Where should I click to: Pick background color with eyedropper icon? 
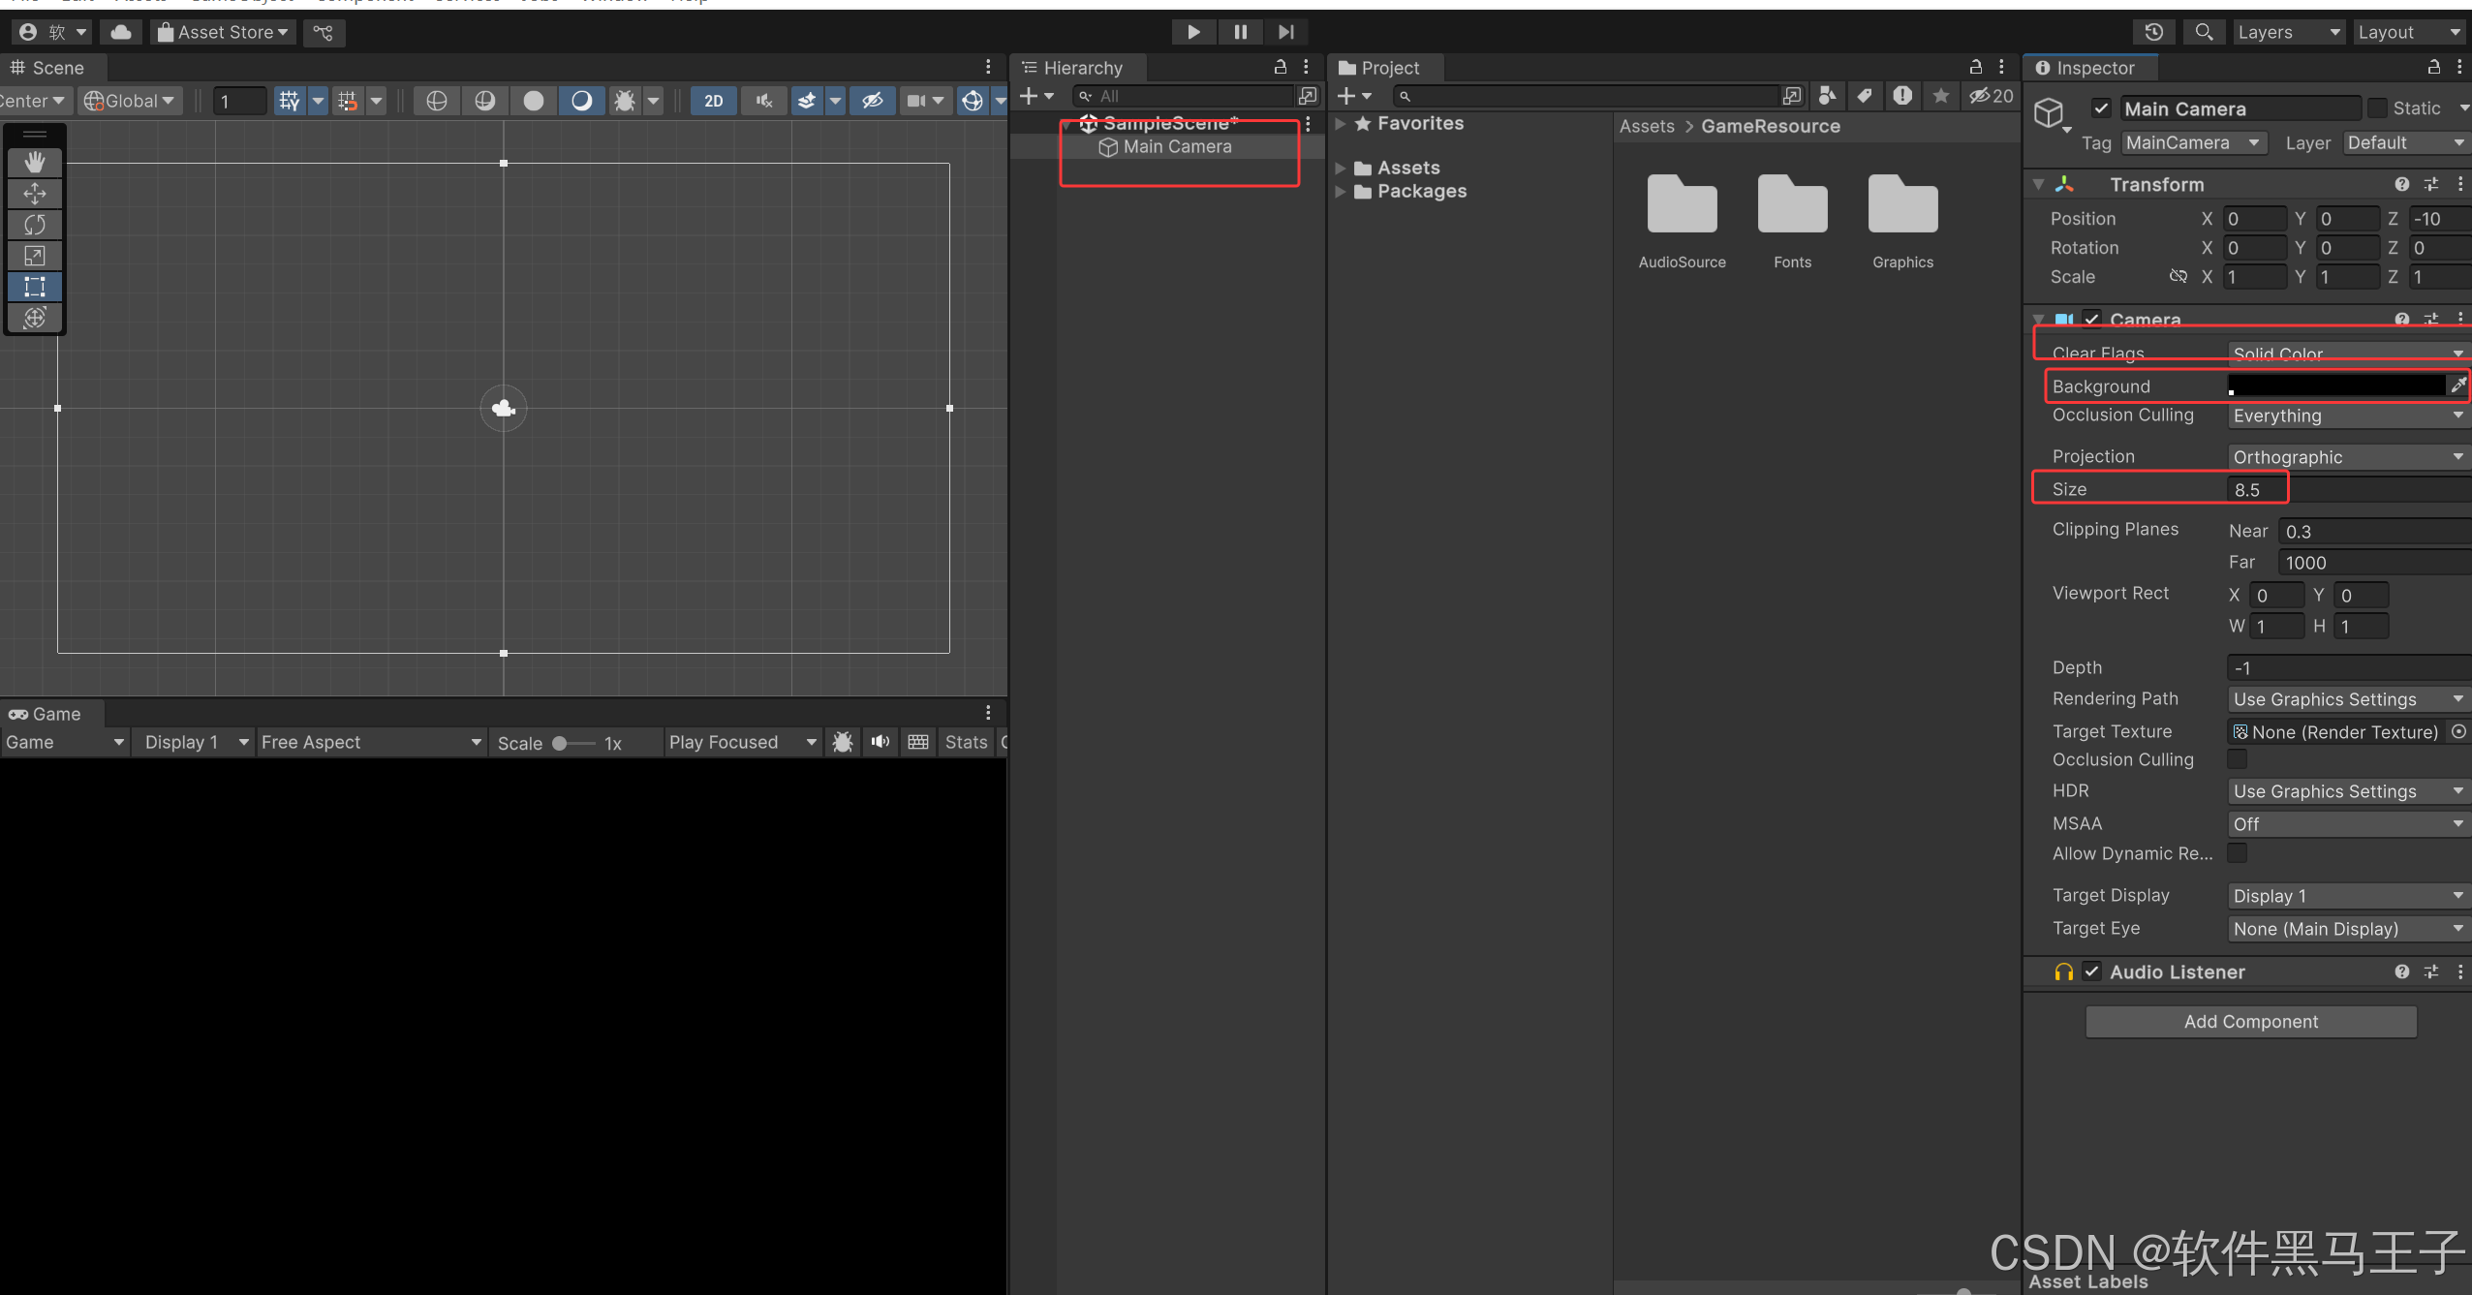coord(2457,385)
